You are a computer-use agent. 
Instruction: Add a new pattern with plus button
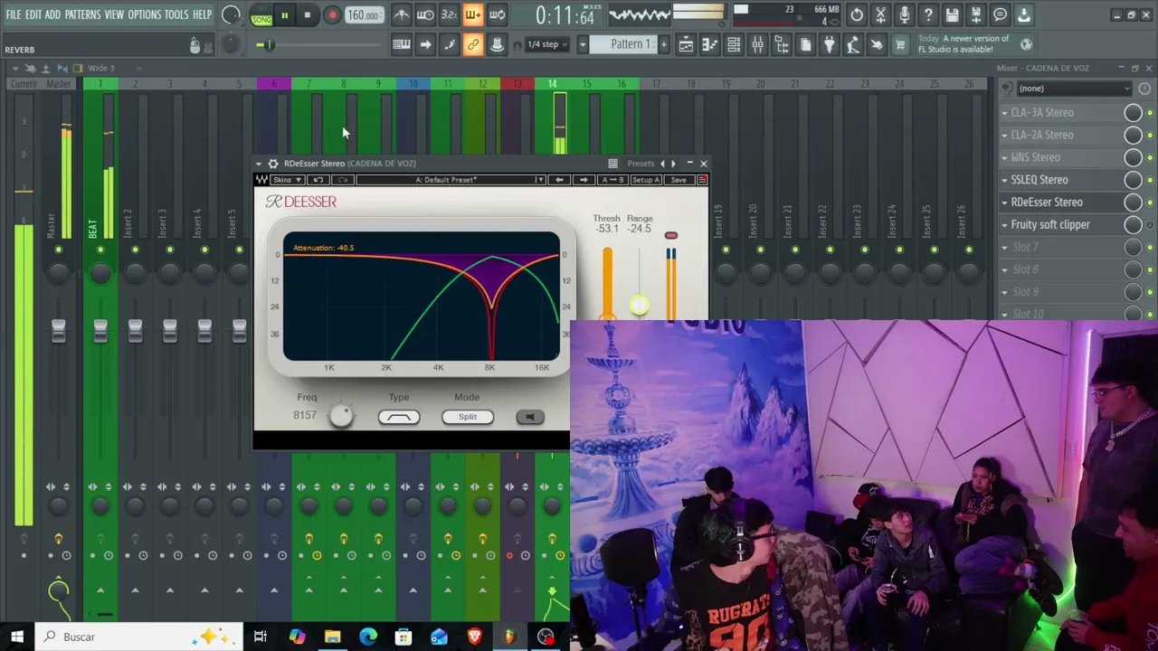click(663, 44)
